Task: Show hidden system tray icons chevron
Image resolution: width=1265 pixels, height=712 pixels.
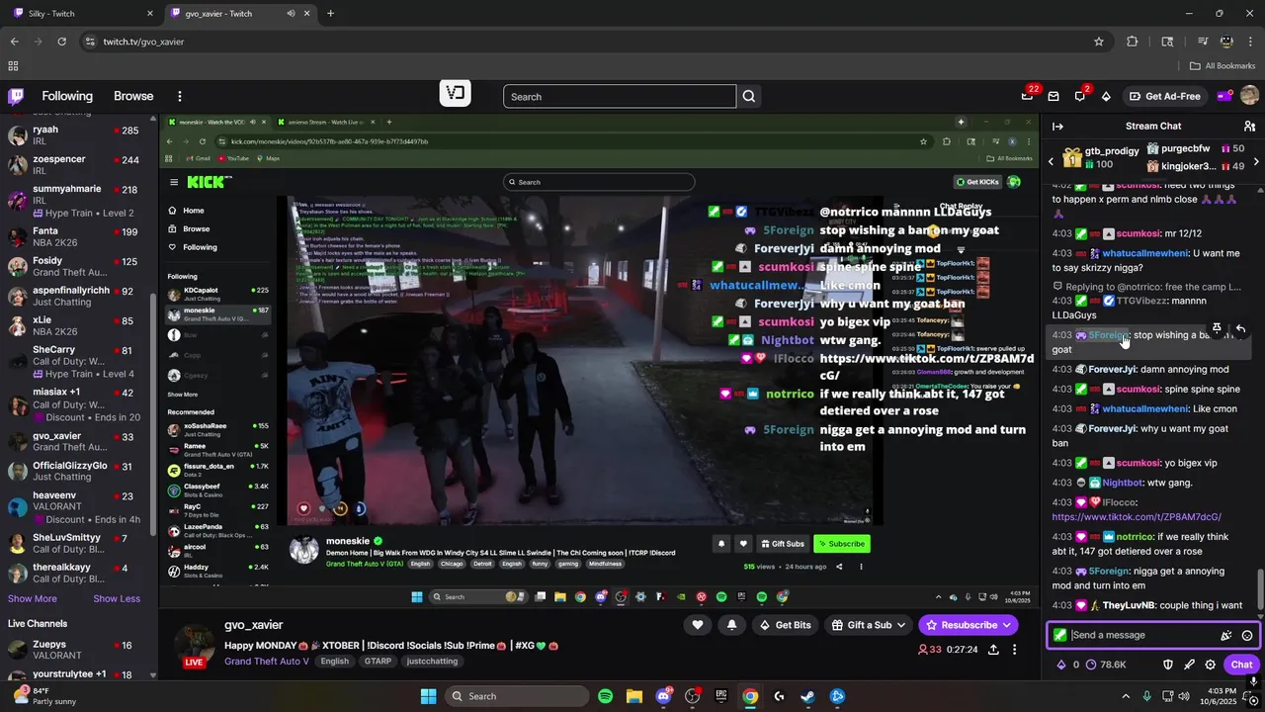Action: click(1126, 696)
